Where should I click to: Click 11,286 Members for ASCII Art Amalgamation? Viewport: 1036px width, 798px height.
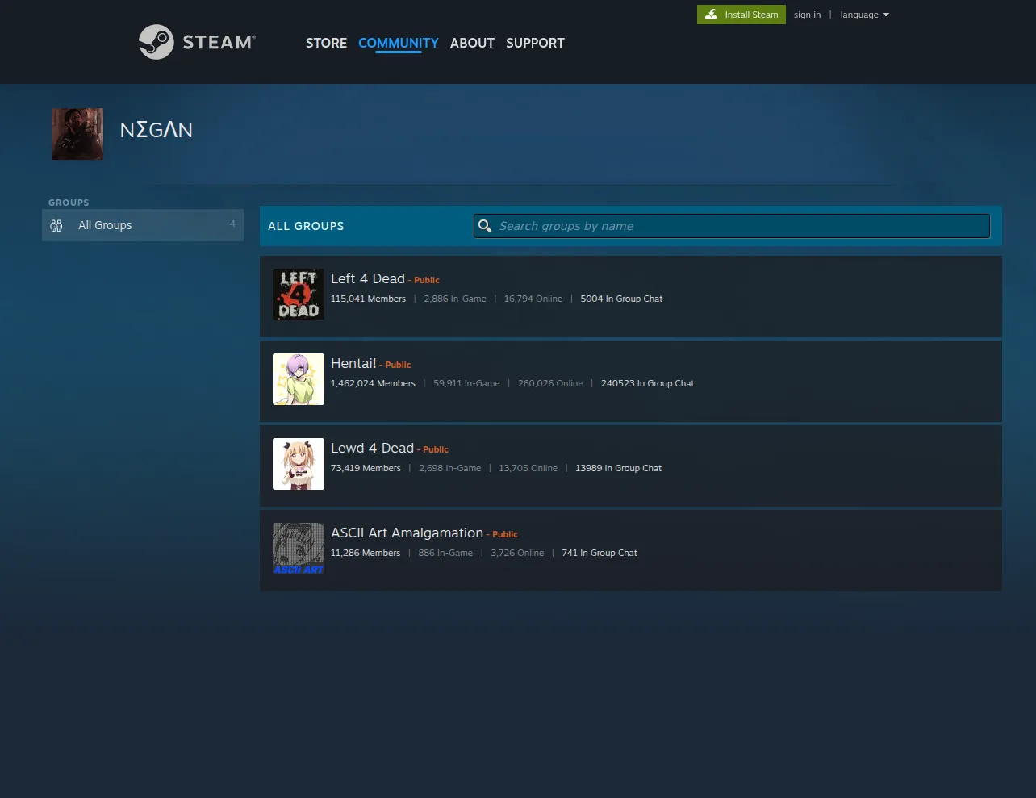coord(366,553)
